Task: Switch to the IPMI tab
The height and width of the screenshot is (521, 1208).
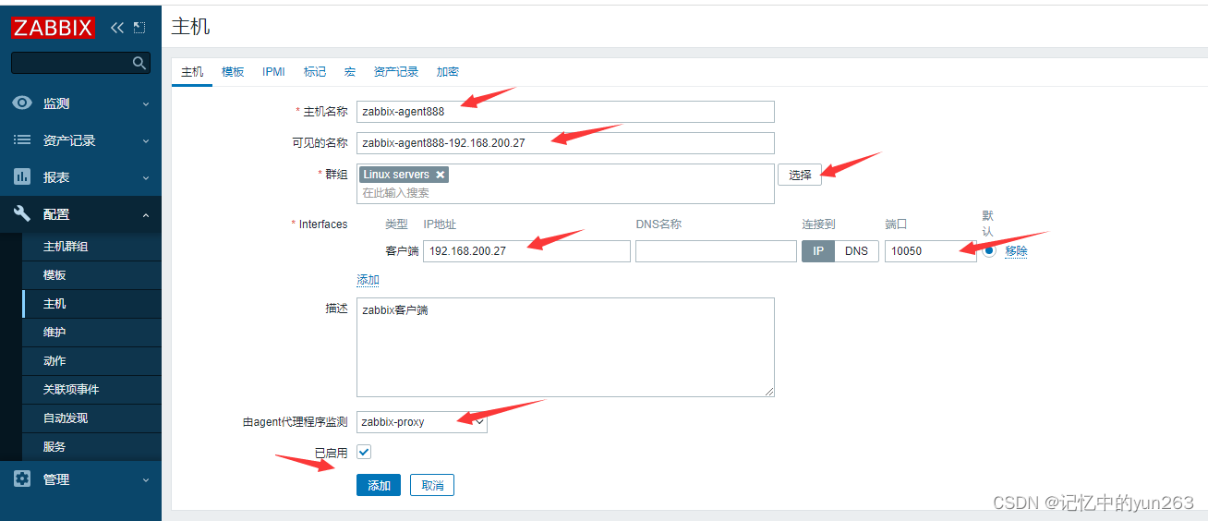Action: coord(273,72)
